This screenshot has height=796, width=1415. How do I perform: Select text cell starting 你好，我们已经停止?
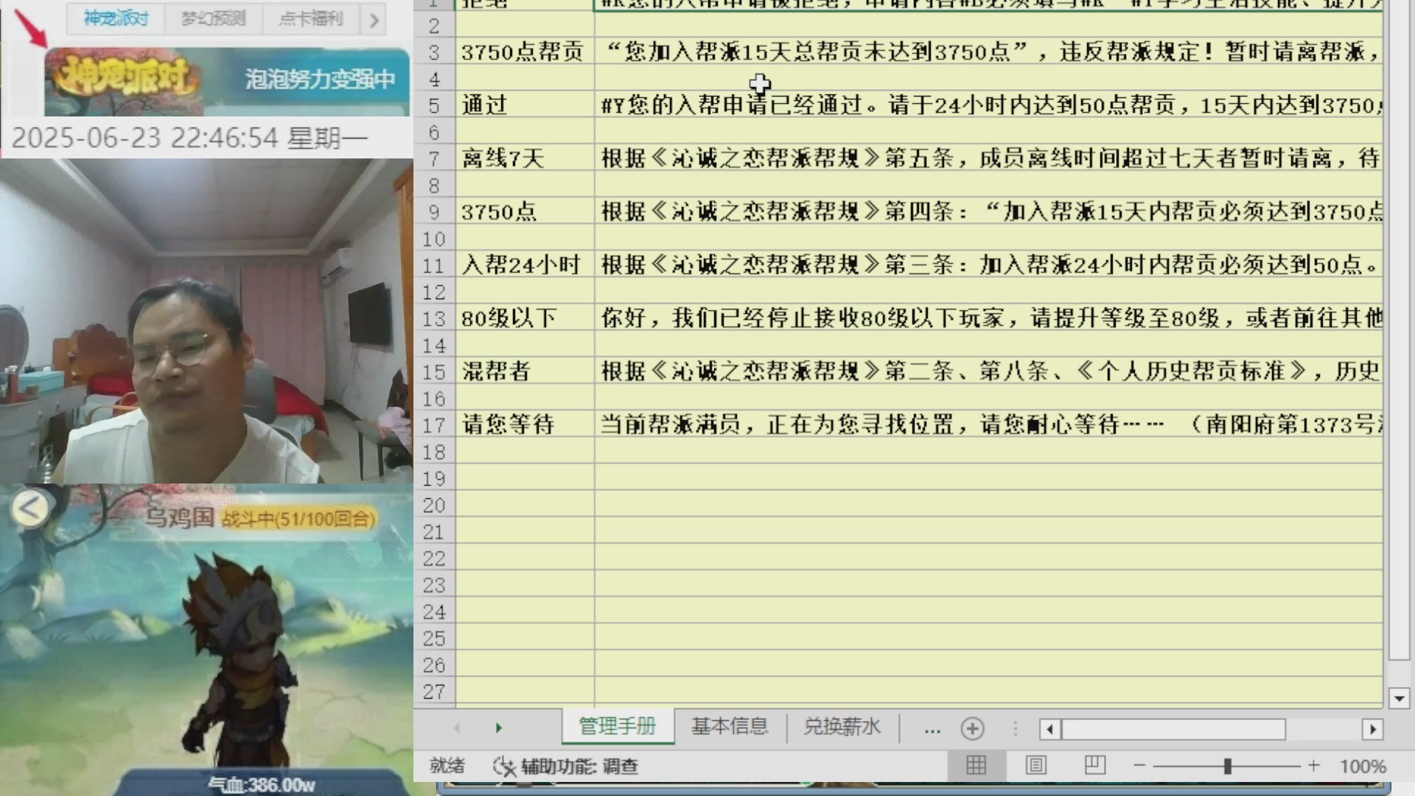pyautogui.click(x=989, y=318)
